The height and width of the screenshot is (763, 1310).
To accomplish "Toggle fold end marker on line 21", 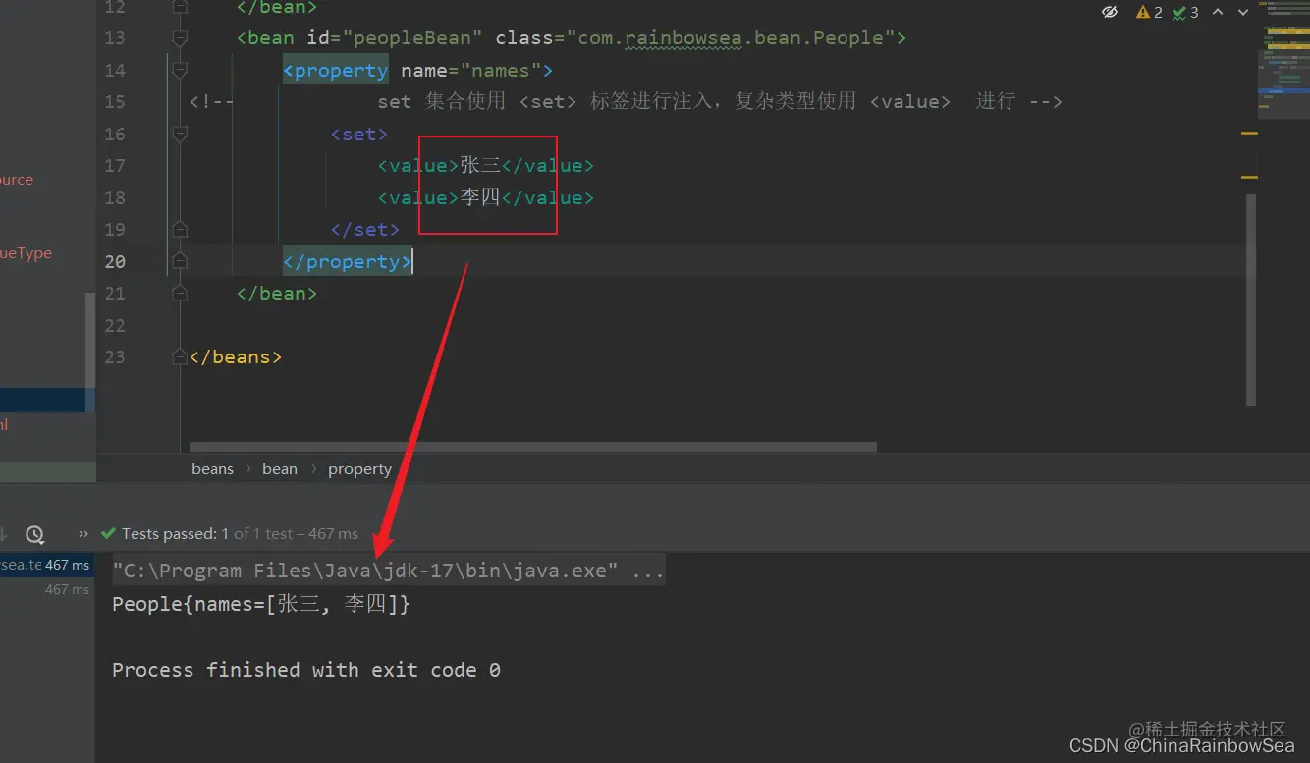I will 179,294.
